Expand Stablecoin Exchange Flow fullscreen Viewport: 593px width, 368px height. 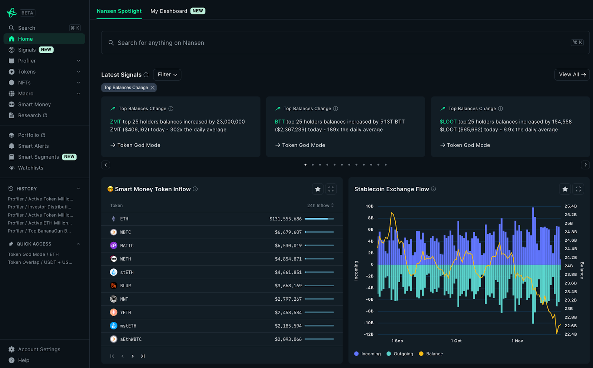(578, 189)
